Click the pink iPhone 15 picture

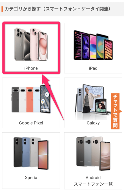pos(39,44)
